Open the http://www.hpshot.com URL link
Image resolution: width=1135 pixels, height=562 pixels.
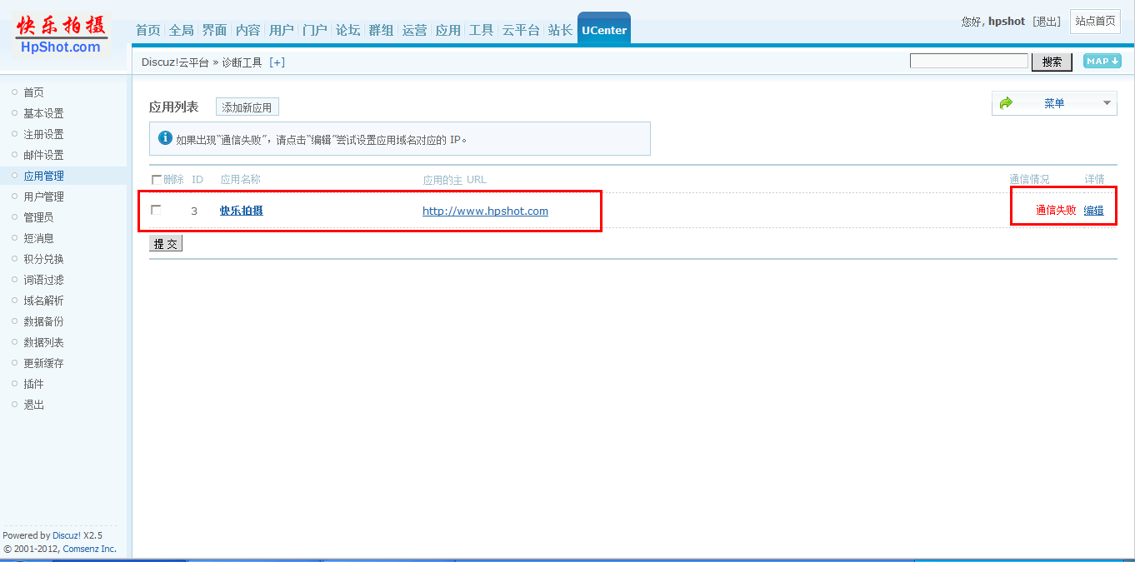(485, 211)
